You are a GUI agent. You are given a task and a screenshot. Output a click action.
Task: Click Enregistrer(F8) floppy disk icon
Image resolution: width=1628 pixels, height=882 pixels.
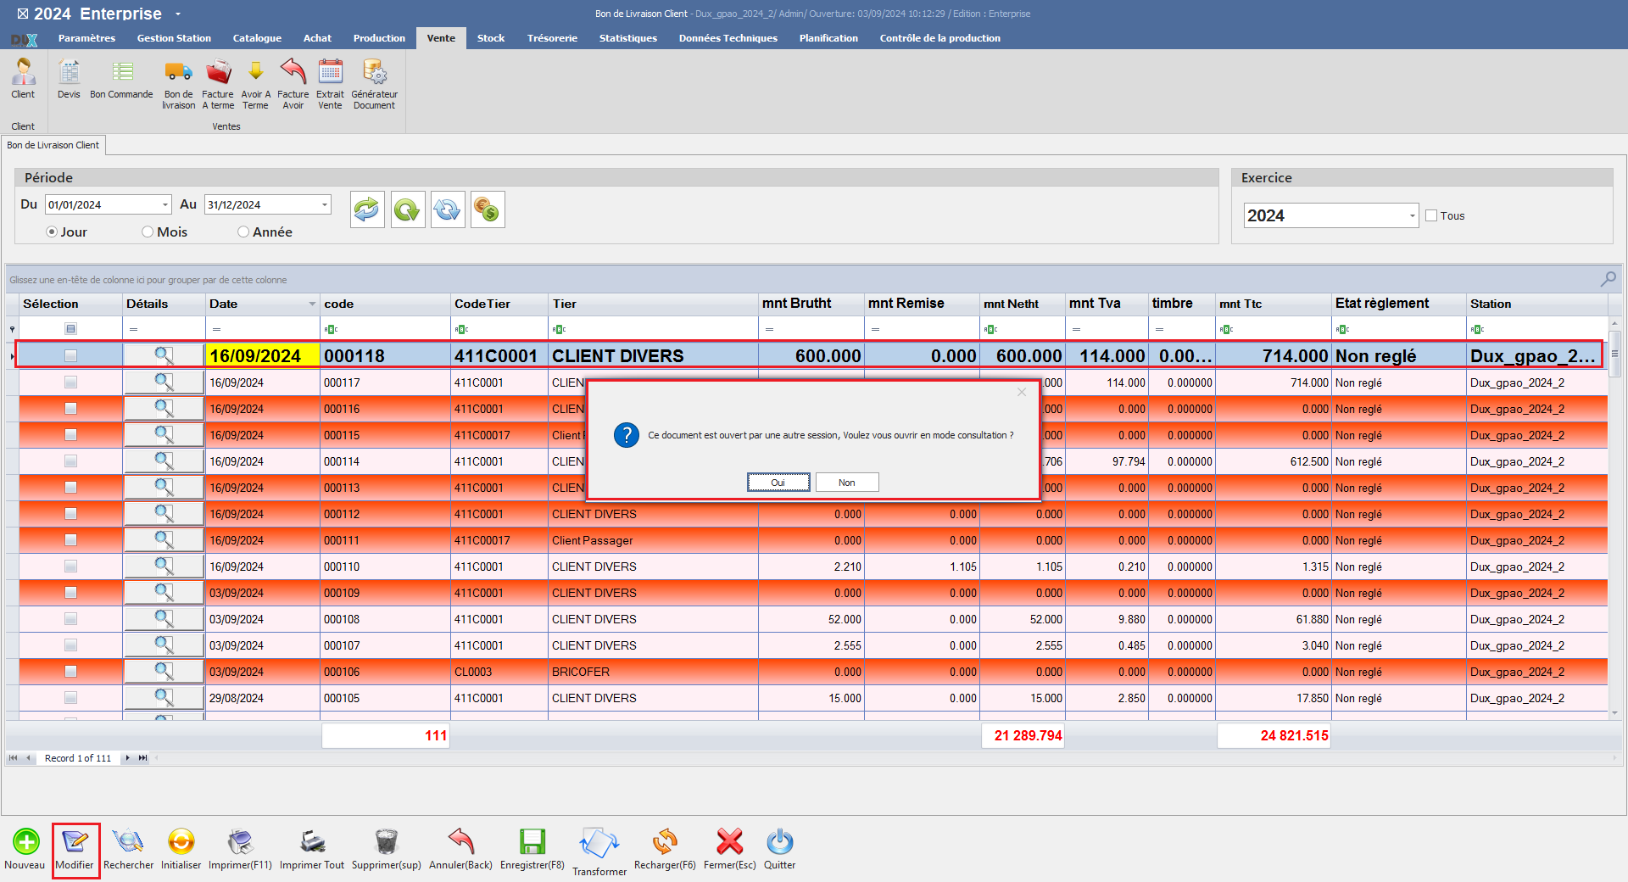pyautogui.click(x=532, y=842)
